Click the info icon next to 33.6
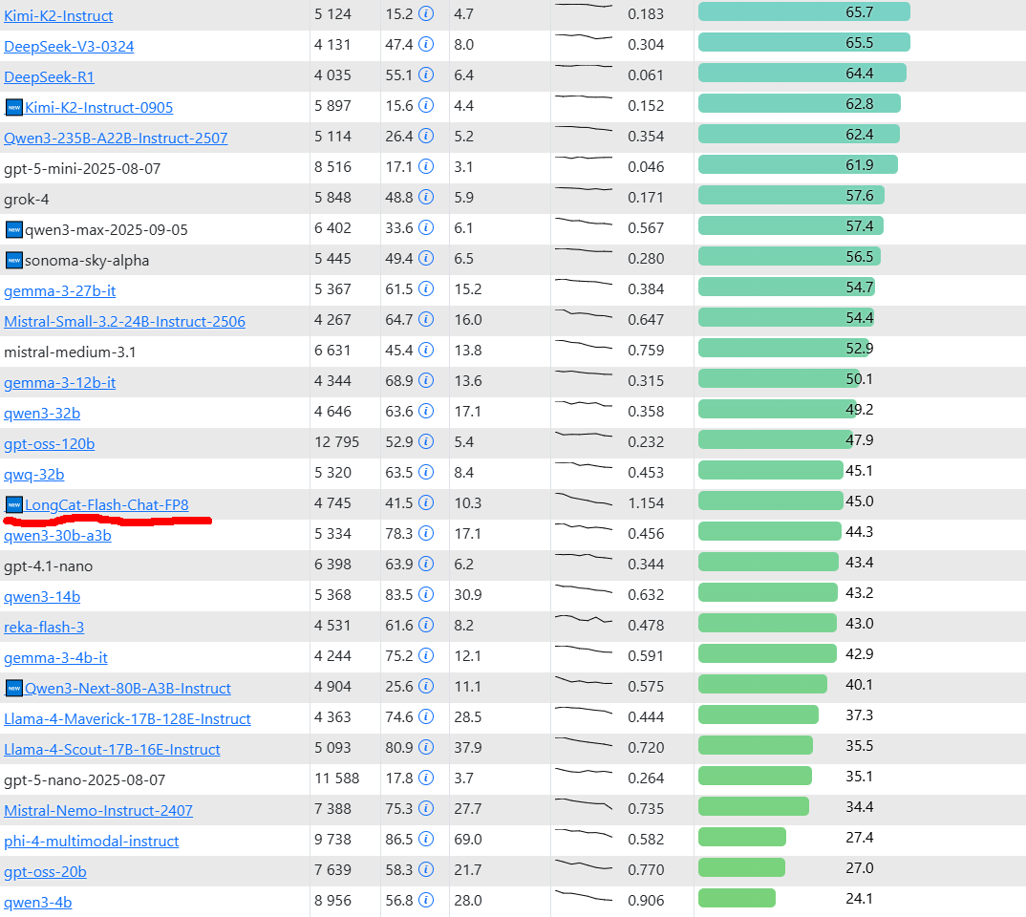Image resolution: width=1026 pixels, height=917 pixels. [x=426, y=227]
